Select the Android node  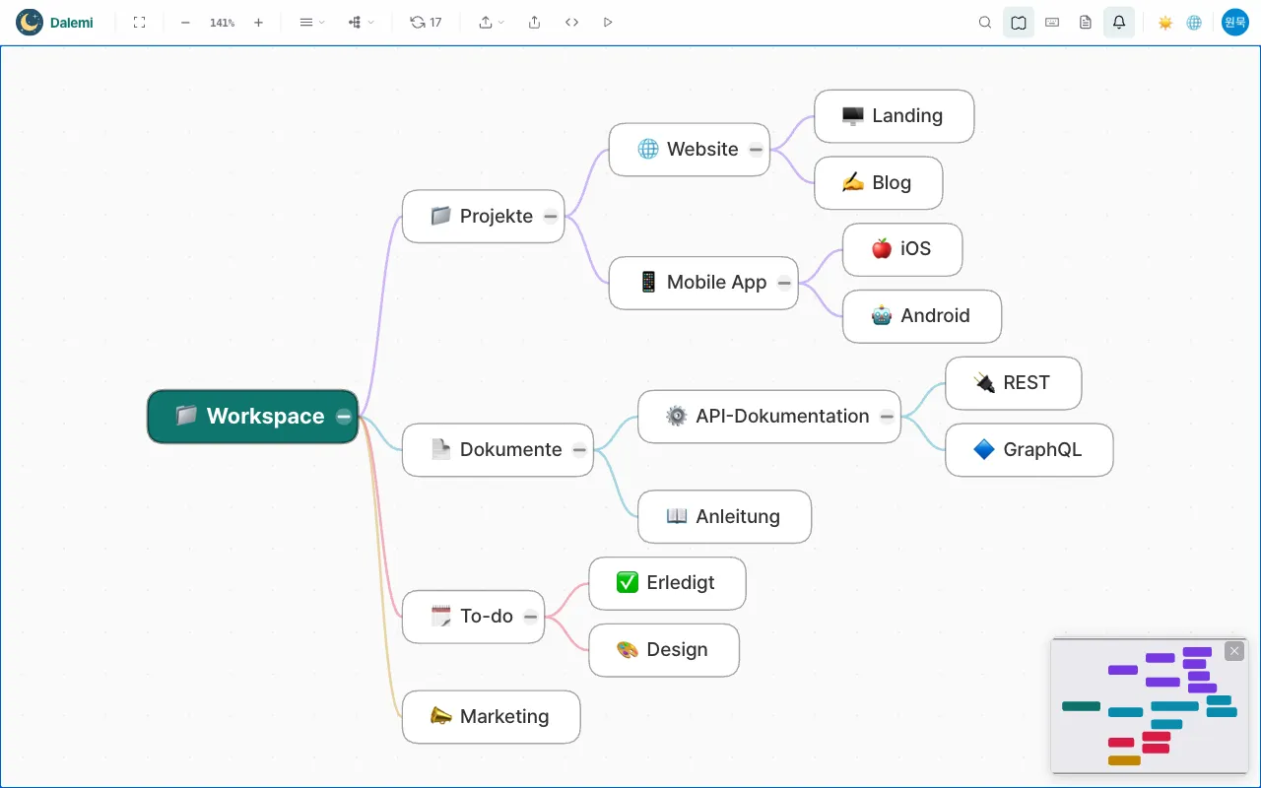[x=922, y=316]
